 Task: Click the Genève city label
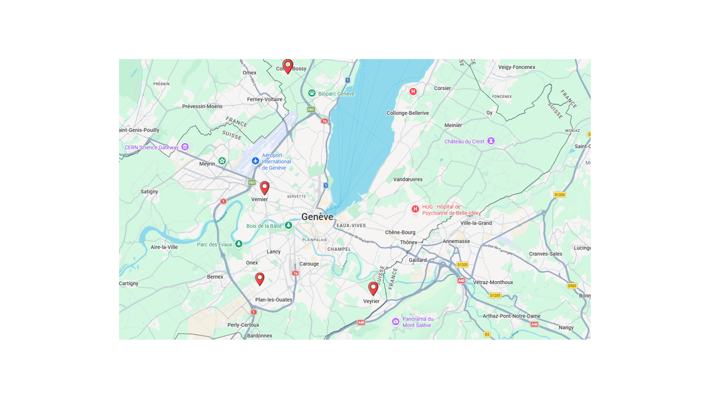coord(317,217)
